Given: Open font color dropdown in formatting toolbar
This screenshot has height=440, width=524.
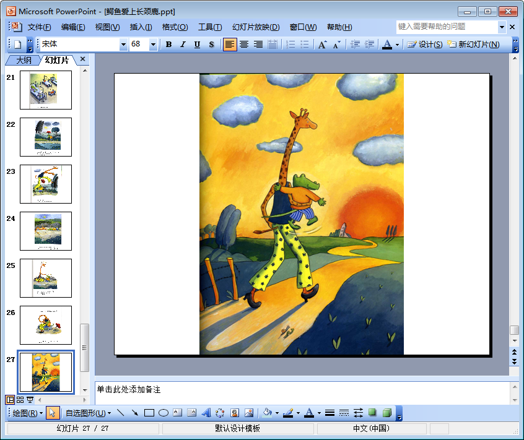Looking at the screenshot, I should [397, 45].
